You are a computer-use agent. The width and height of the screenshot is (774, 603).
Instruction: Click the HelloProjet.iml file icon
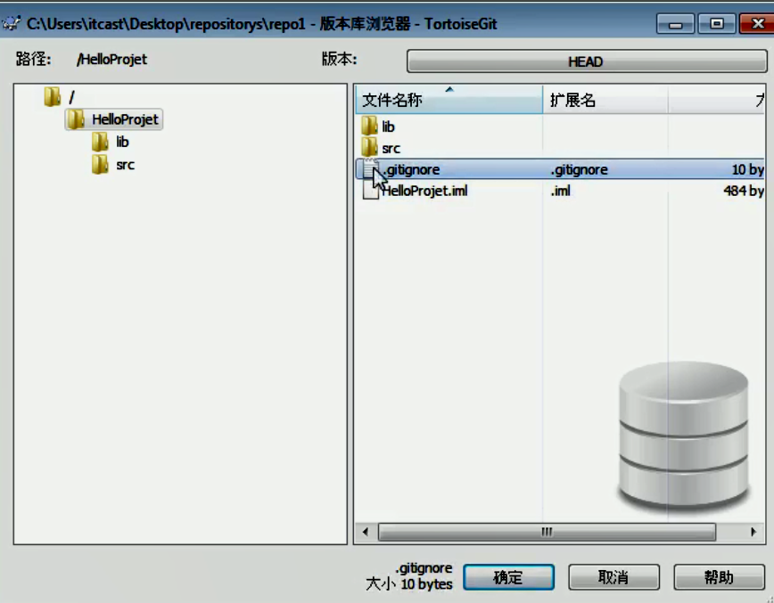(370, 191)
